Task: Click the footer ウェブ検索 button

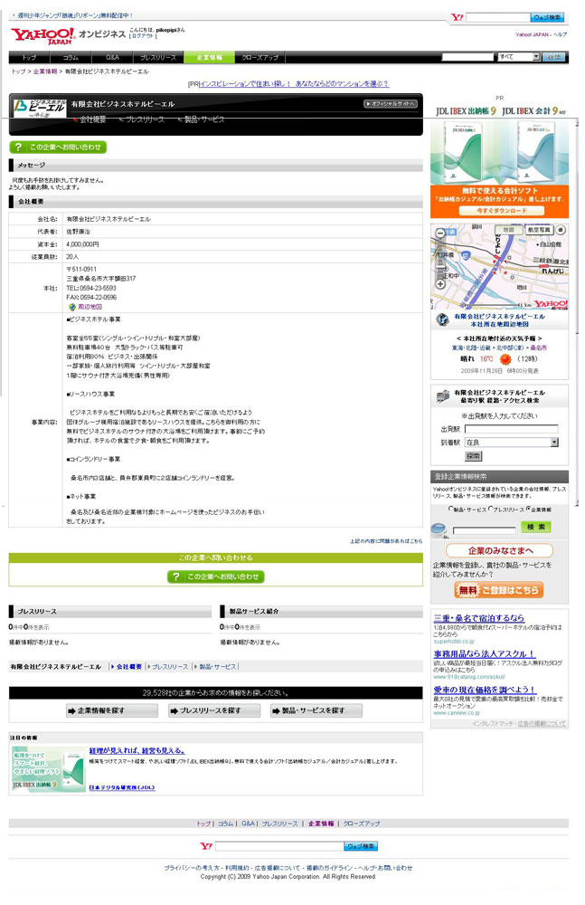Action: coord(361,846)
